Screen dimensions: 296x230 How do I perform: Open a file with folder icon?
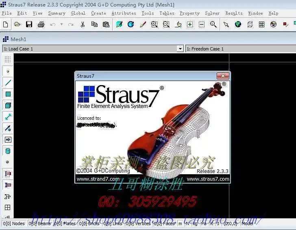point(17,24)
